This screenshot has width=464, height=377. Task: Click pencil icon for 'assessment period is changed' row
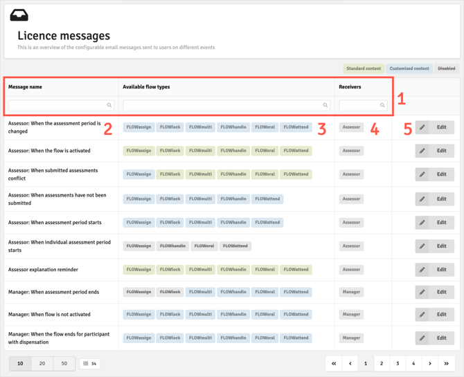click(x=422, y=127)
